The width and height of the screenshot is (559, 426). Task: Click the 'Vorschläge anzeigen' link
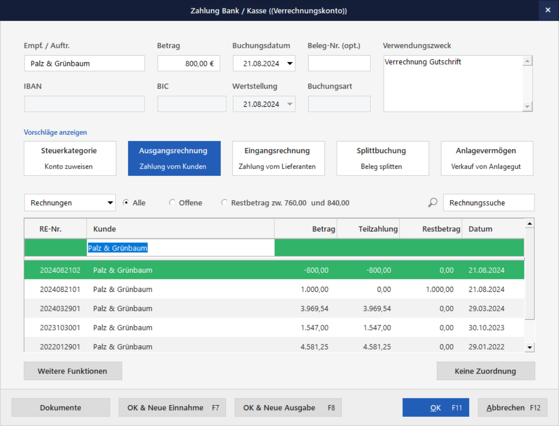[x=55, y=132]
